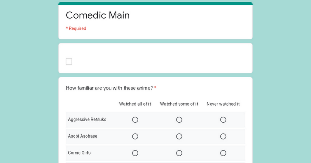Image resolution: width=311 pixels, height=163 pixels.
Task: Click the Aggressive Retsuko row label
Action: tap(87, 120)
